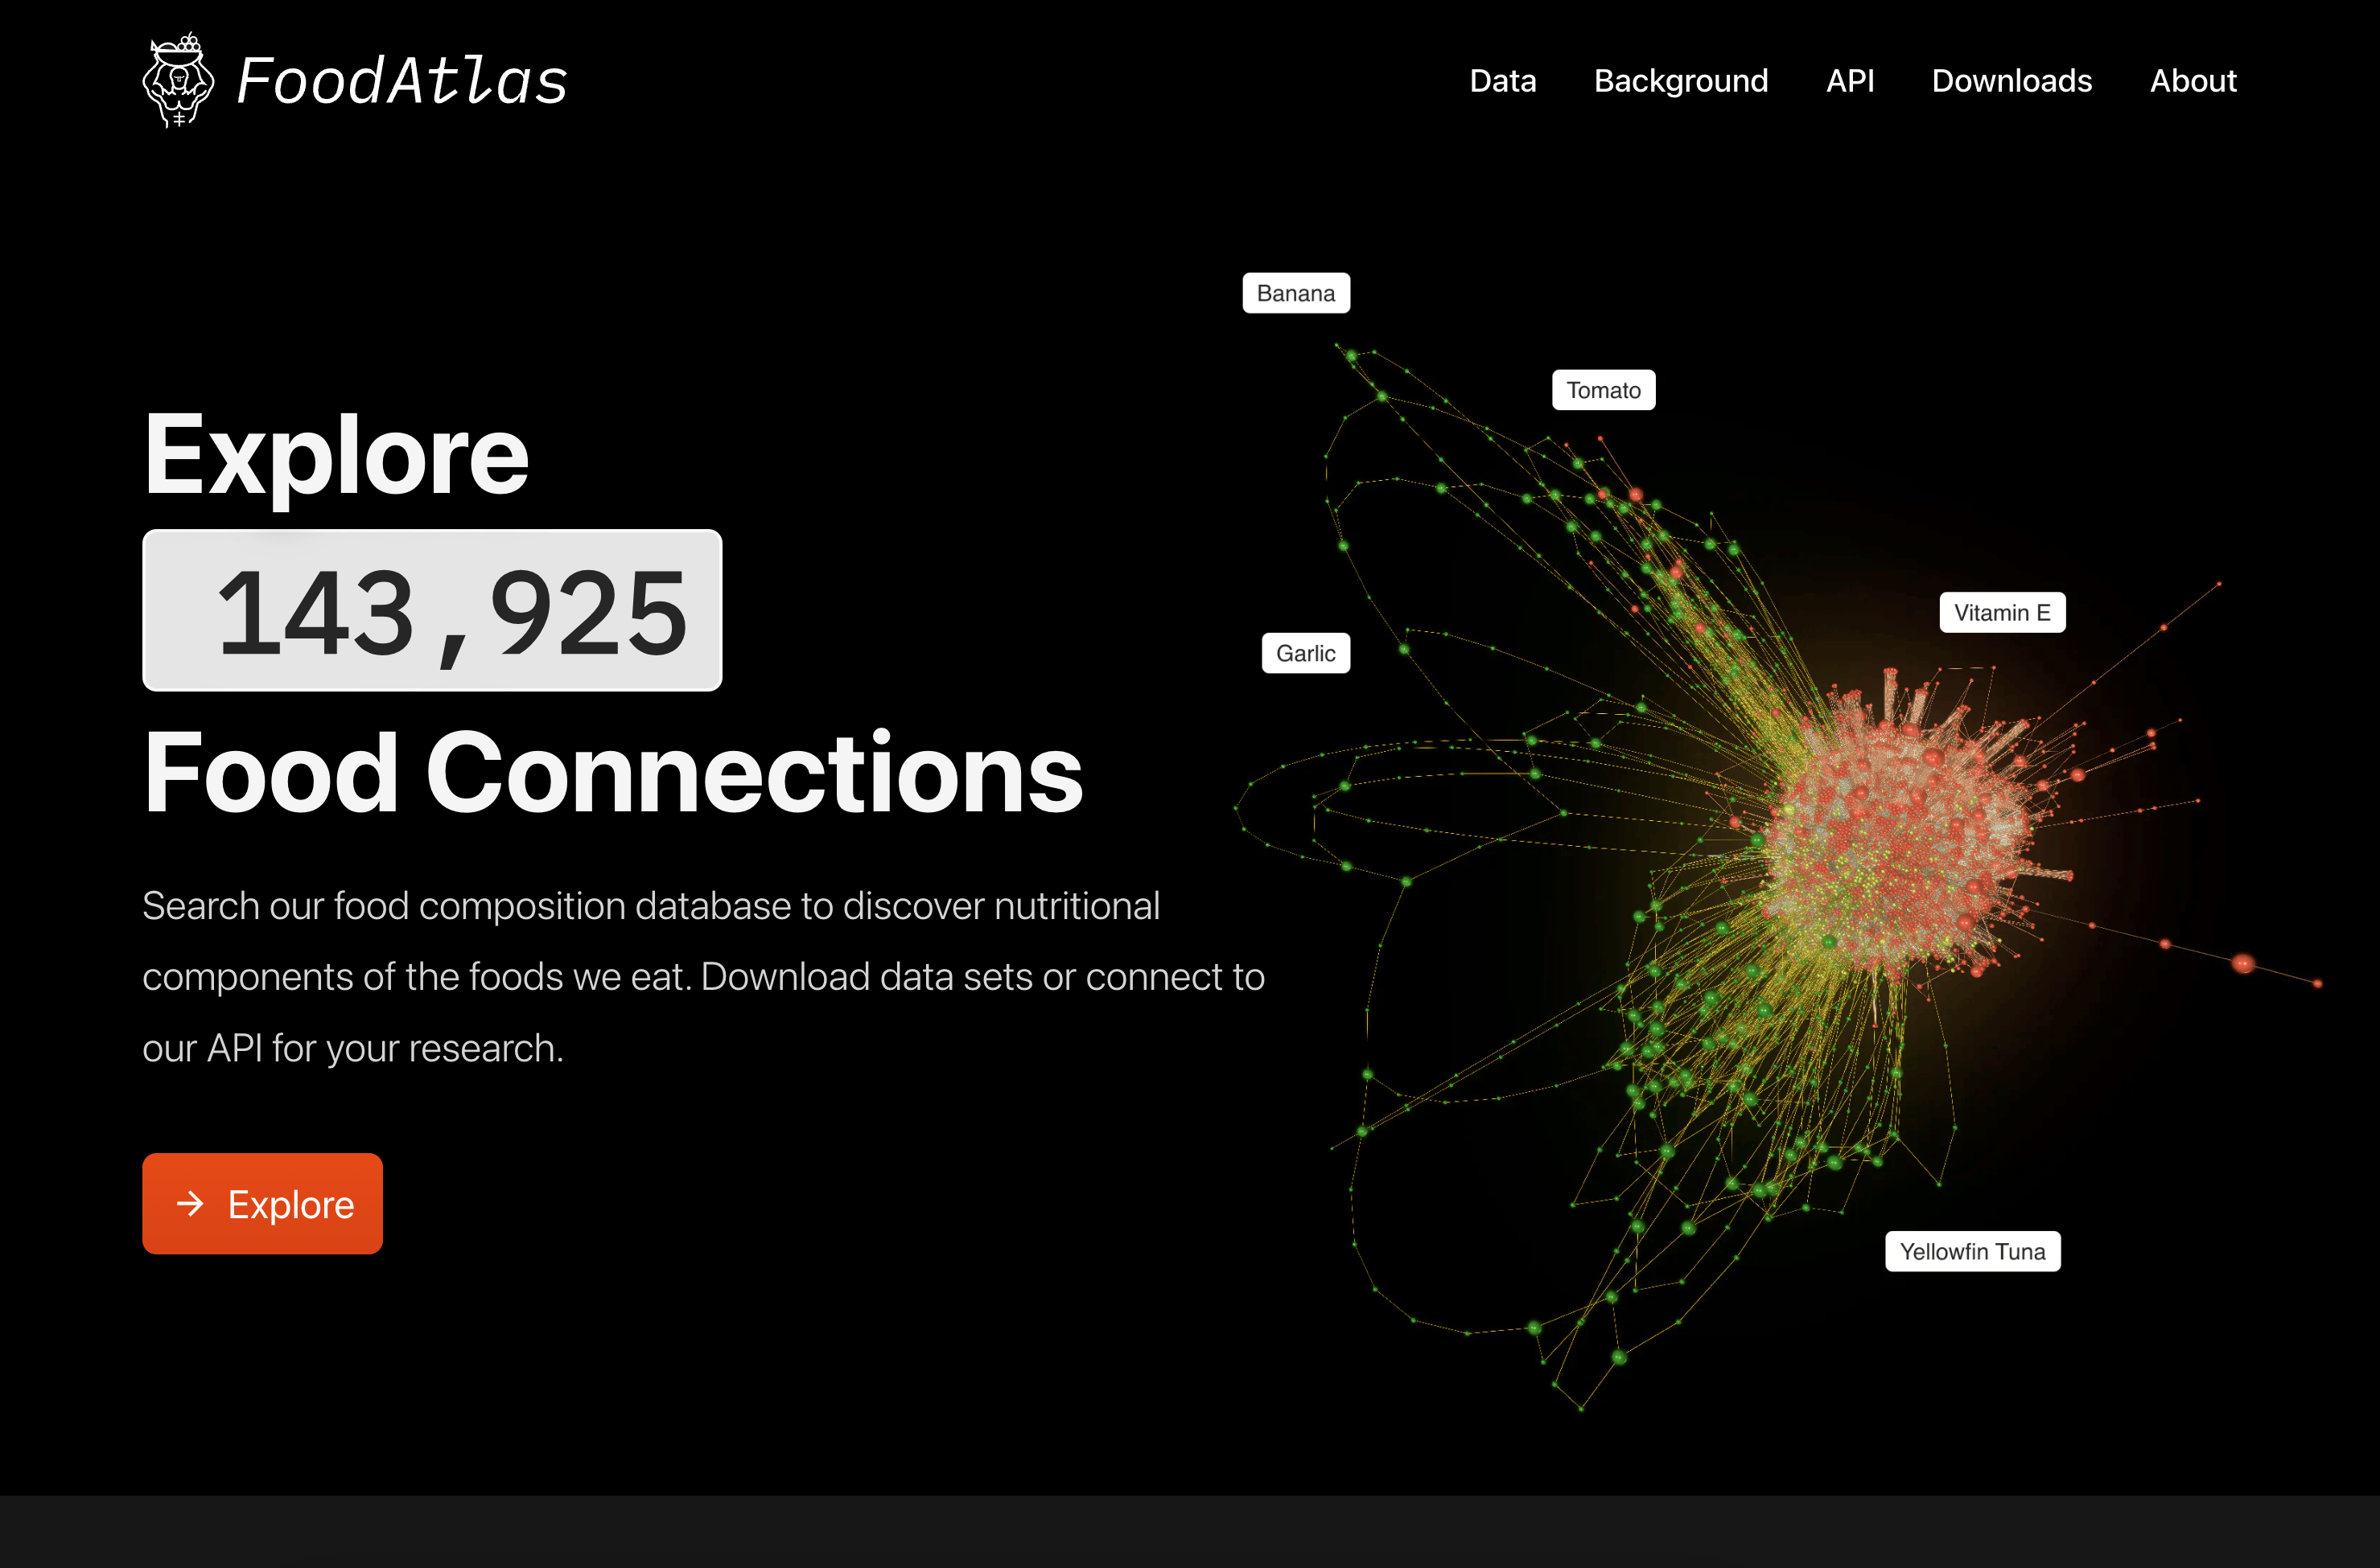
Task: Click the arrow icon inside Explore button
Action: (x=189, y=1203)
